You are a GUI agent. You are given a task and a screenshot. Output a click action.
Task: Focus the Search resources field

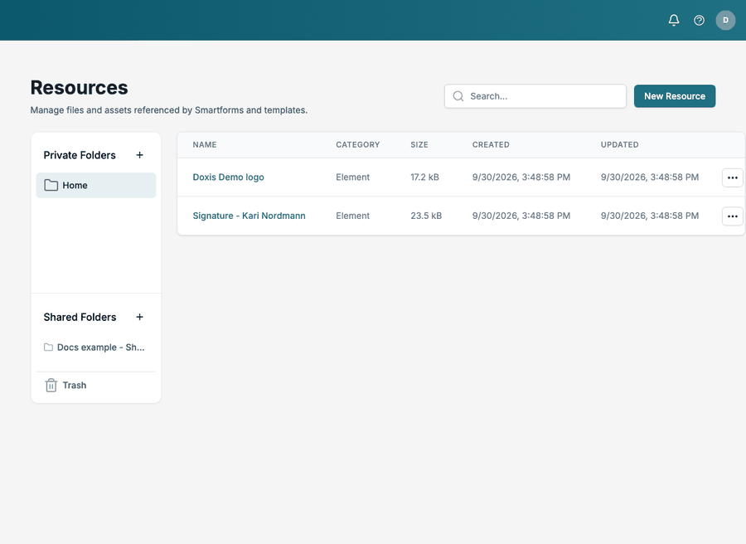coord(535,96)
